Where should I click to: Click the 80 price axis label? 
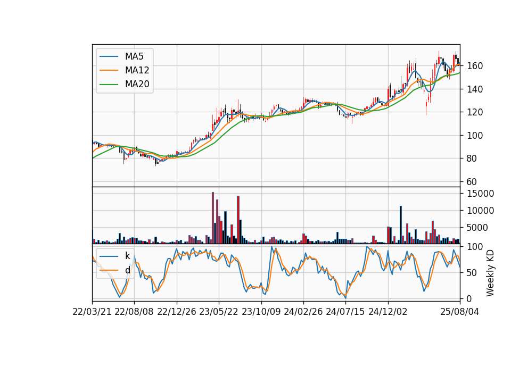coord(472,159)
